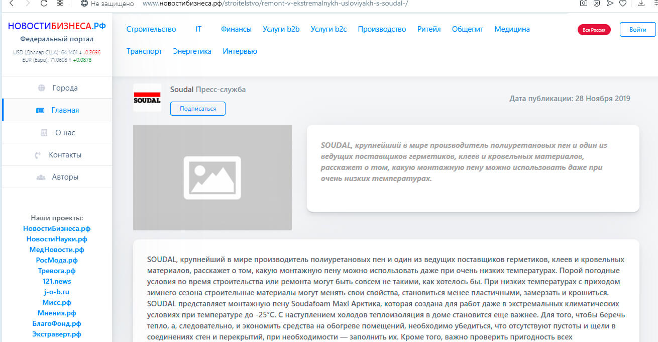The width and height of the screenshot is (658, 342).
Task: Click the globe icon next to Города
Action: tap(41, 88)
